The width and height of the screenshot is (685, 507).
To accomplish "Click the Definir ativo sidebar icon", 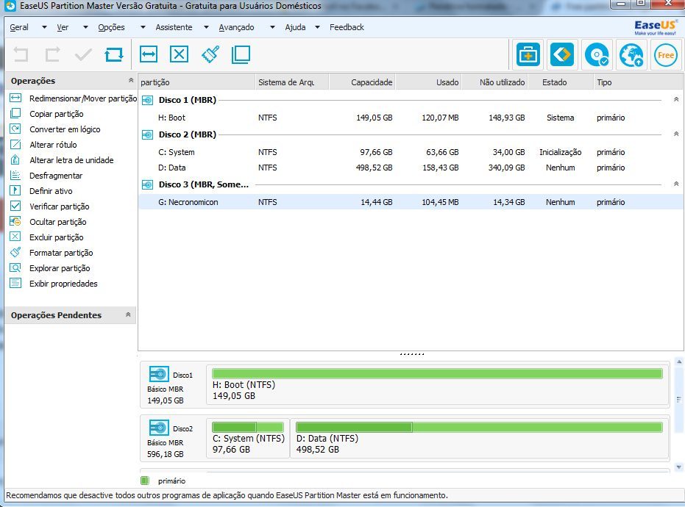I will click(15, 190).
